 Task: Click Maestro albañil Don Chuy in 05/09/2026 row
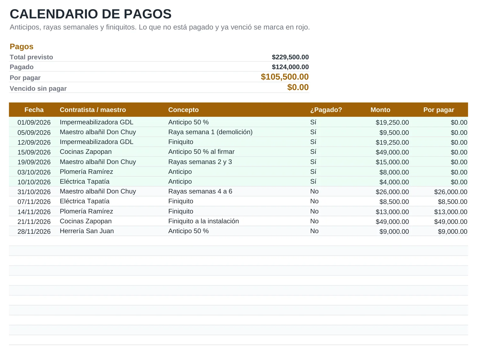pyautogui.click(x=98, y=132)
